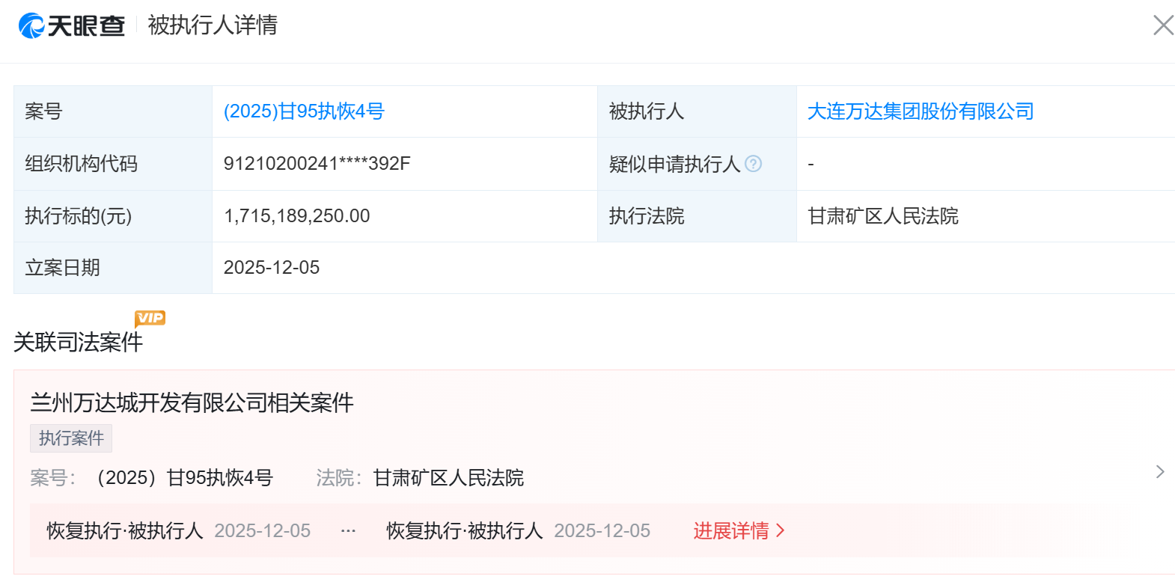Click the 被执行人详情 dialog title
The height and width of the screenshot is (579, 1175).
(x=213, y=25)
